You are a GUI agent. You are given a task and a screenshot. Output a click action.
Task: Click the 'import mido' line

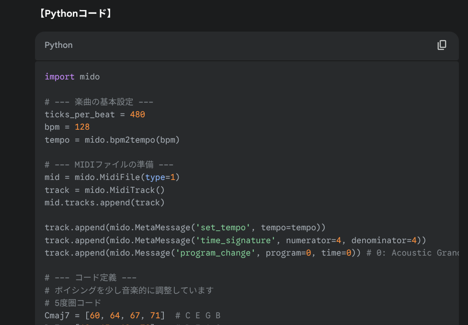click(72, 77)
